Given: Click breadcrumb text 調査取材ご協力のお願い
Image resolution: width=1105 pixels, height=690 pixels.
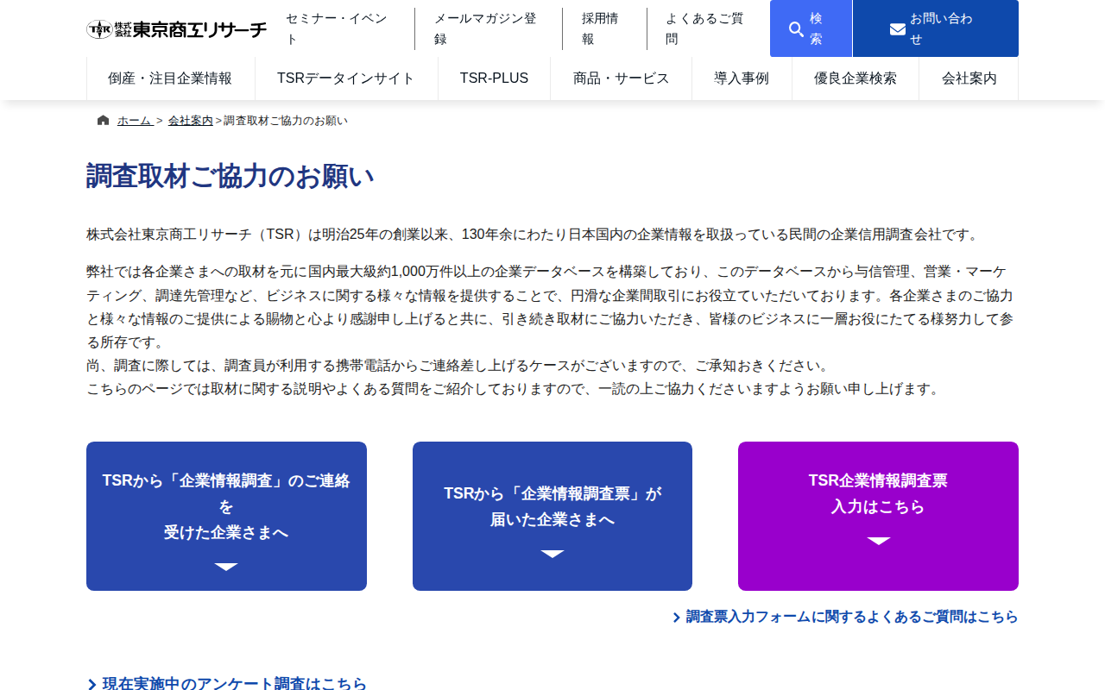Looking at the screenshot, I should point(286,121).
